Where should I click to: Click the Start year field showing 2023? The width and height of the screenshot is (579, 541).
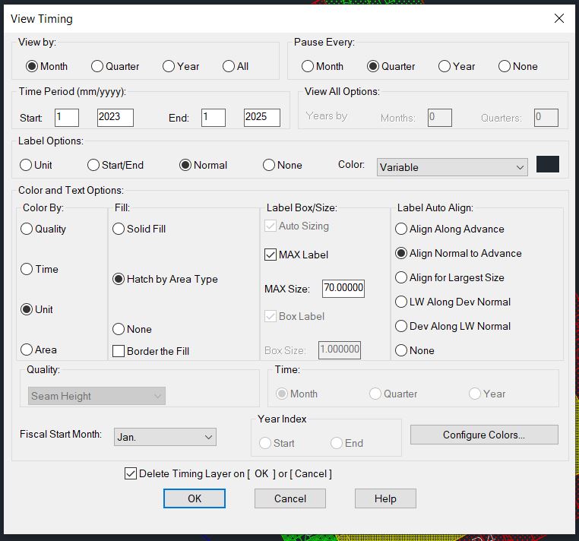(115, 118)
